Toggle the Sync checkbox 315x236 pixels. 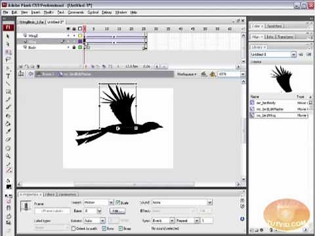click(104, 228)
